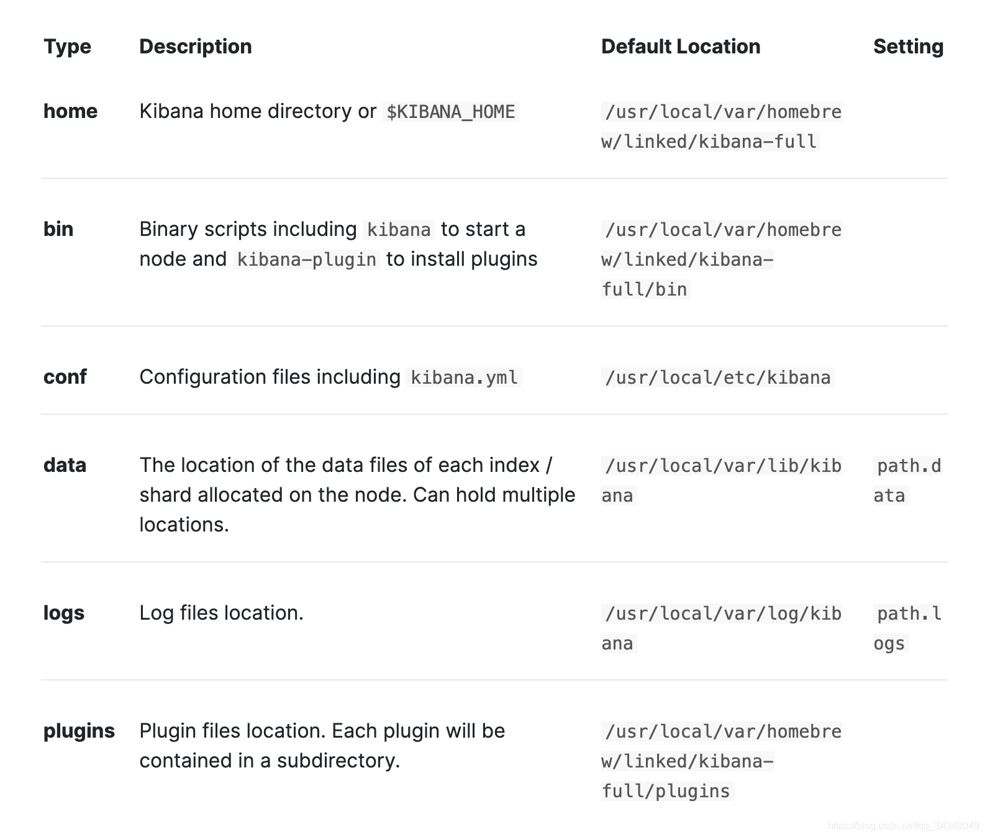Select the home row type label
The height and width of the screenshot is (837, 985).
(x=70, y=111)
